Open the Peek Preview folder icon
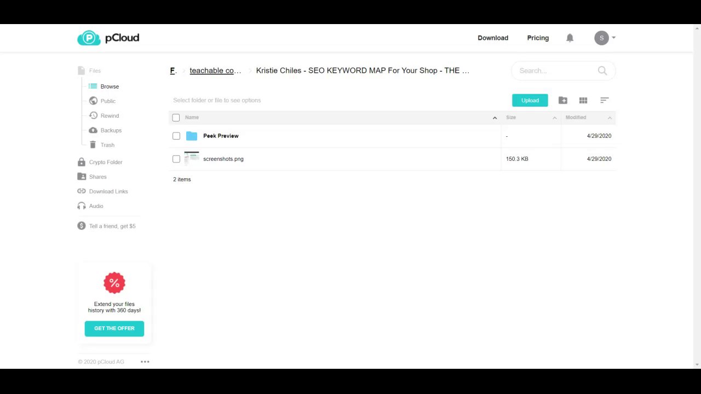 click(191, 136)
